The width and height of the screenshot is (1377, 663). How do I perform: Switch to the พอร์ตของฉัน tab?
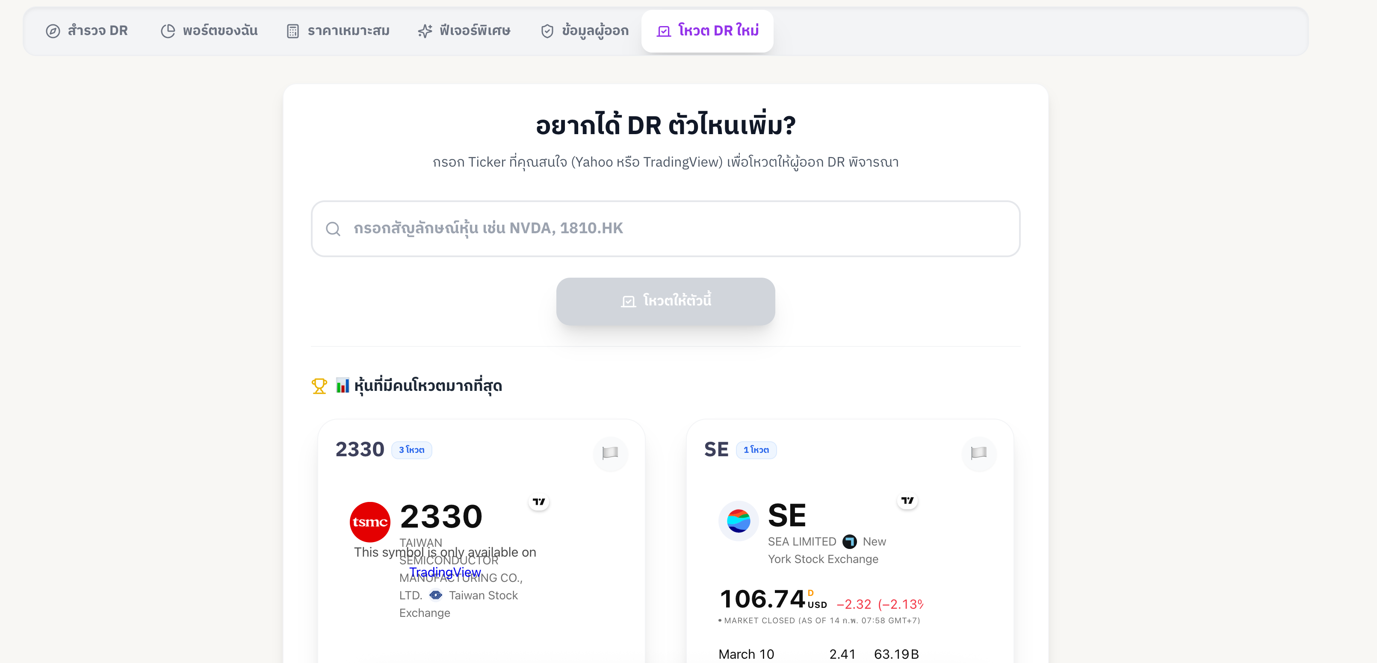pos(210,31)
